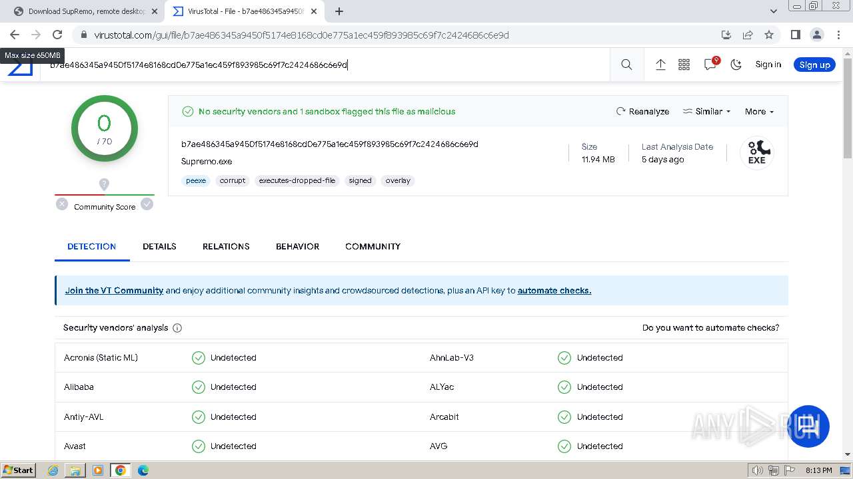Expand the Similar dropdown
Viewport: 853px width, 479px height.
point(707,111)
